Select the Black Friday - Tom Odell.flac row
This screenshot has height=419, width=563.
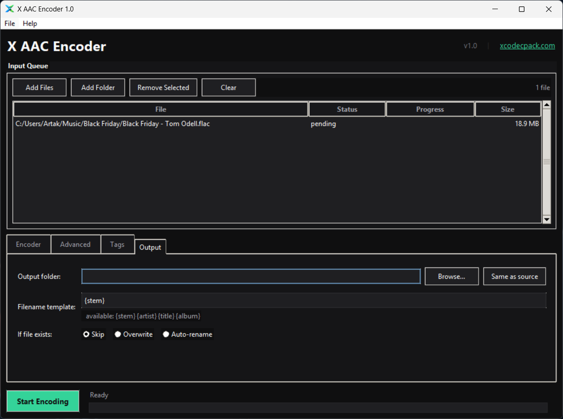coord(277,124)
